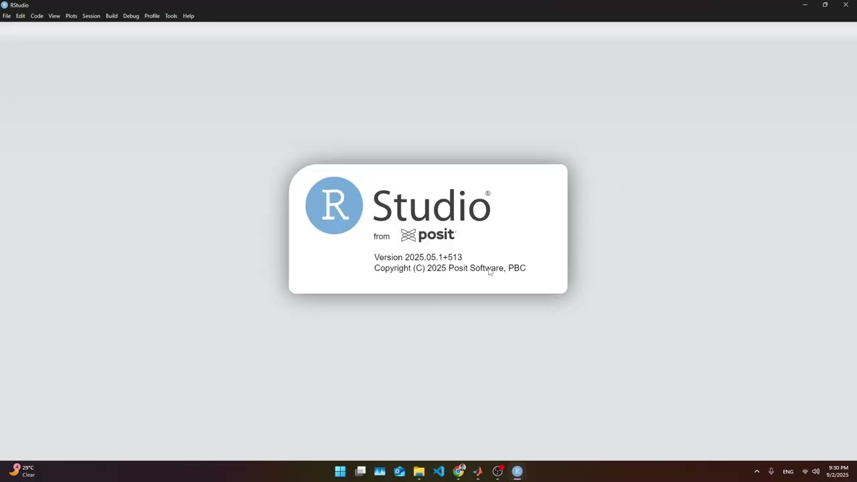
Task: Switch to Google Chrome on taskbar
Action: click(x=459, y=471)
